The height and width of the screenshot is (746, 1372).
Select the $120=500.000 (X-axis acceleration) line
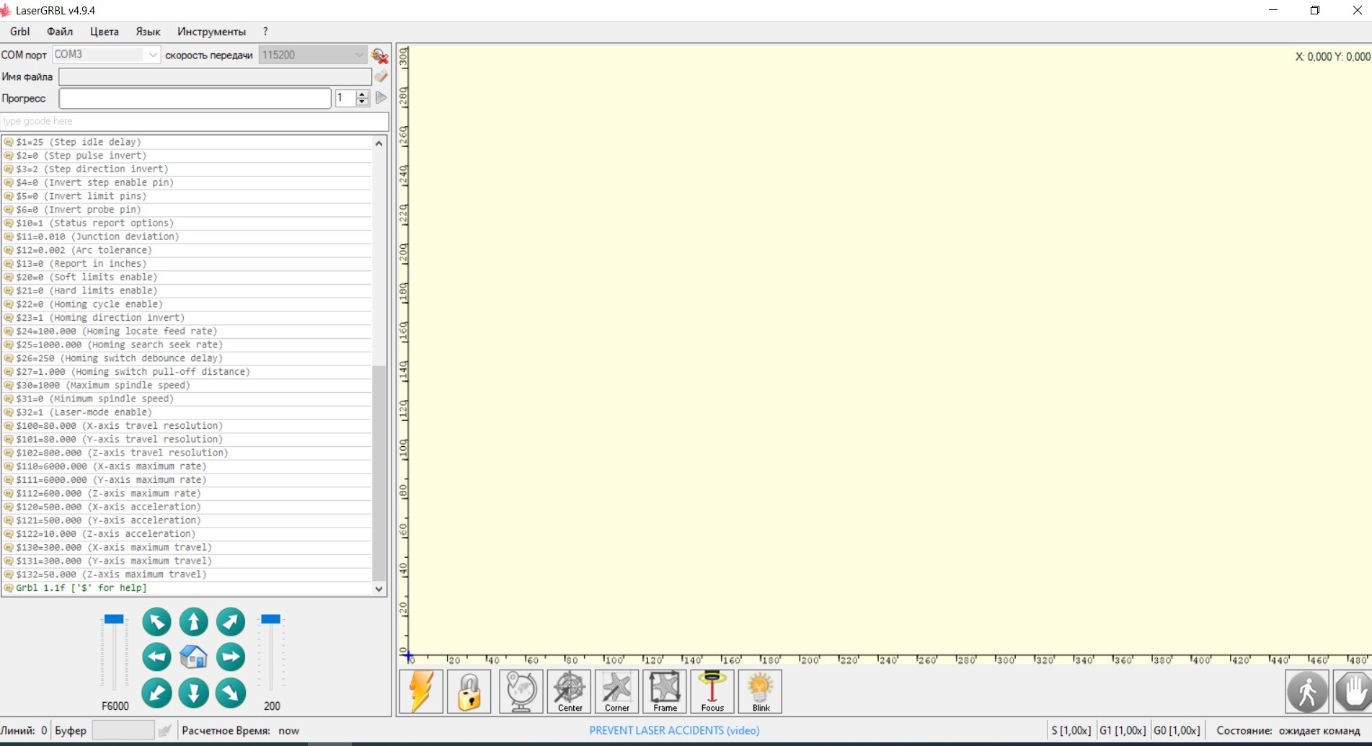(x=187, y=507)
